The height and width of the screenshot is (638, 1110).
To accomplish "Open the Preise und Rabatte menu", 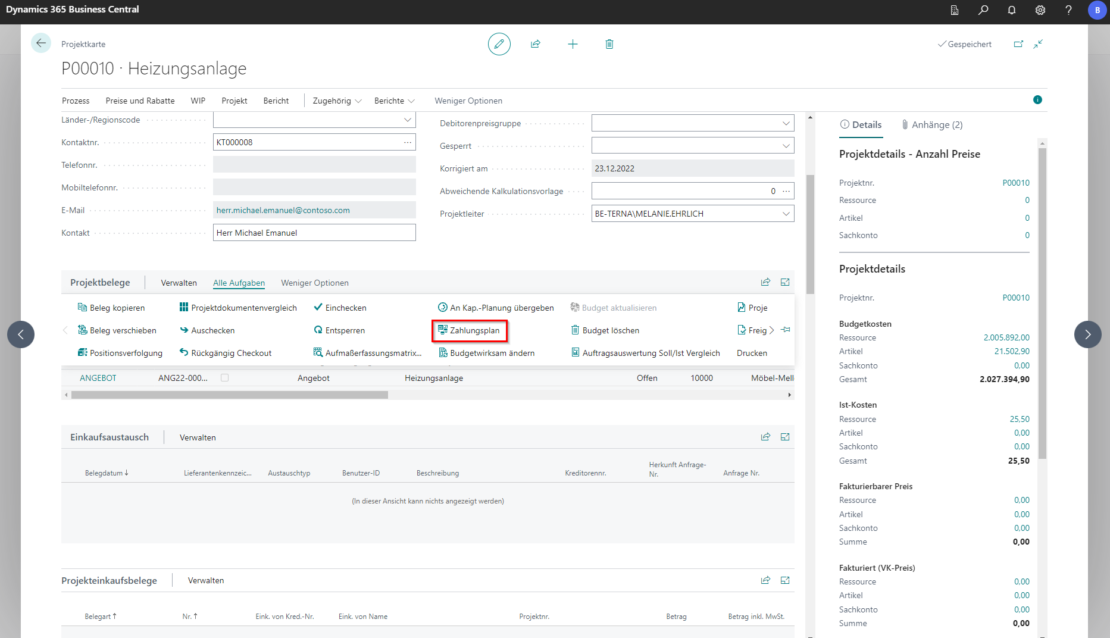I will [x=140, y=101].
